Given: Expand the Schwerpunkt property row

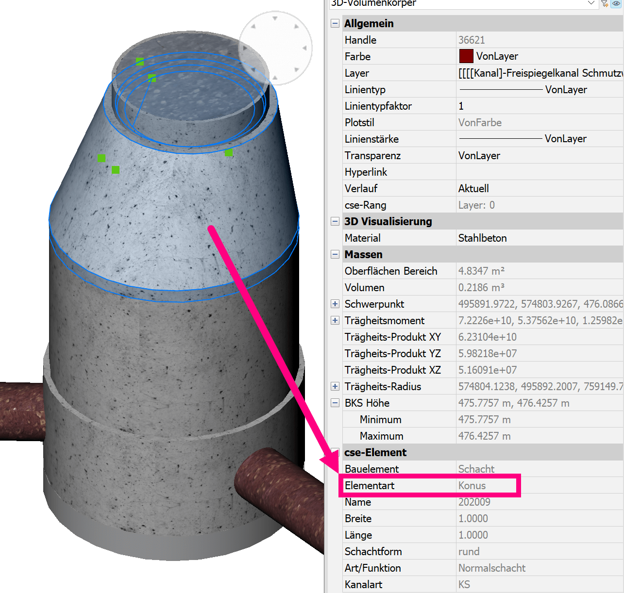Looking at the screenshot, I should click(x=335, y=304).
